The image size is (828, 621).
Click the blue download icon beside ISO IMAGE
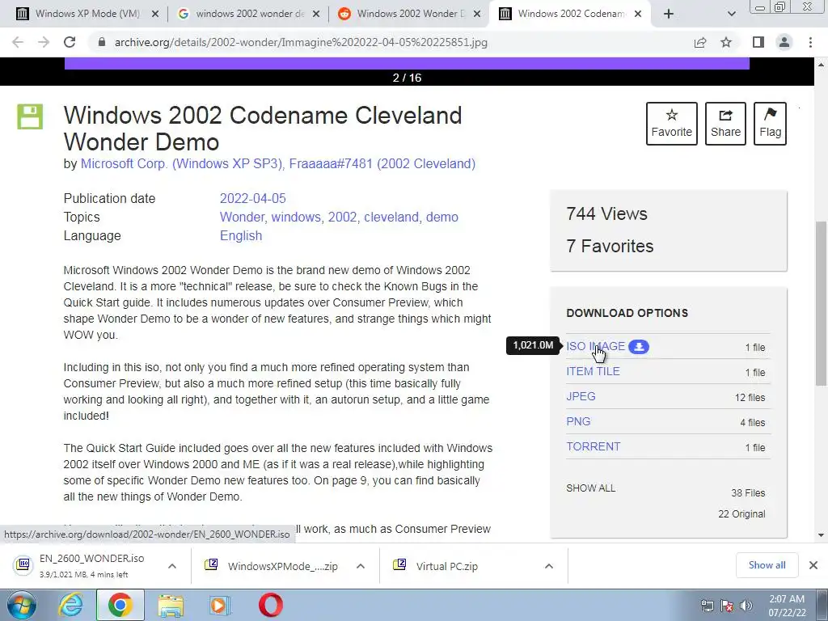click(x=639, y=346)
